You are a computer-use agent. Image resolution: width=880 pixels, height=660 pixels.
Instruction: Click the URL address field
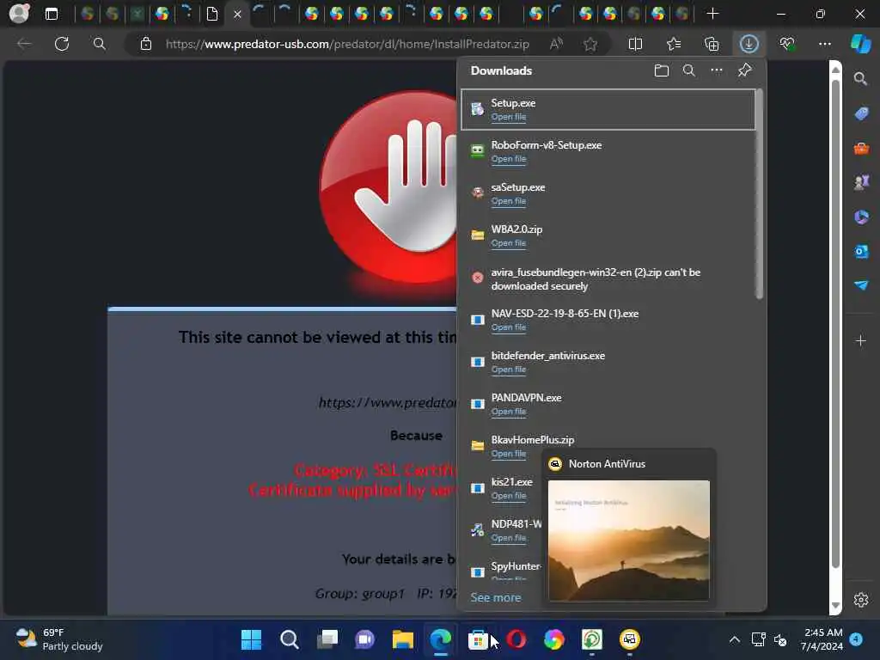tap(347, 44)
